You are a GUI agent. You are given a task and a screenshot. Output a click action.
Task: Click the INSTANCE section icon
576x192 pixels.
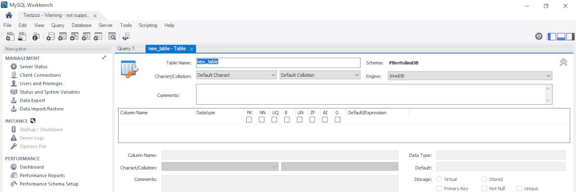(33, 121)
